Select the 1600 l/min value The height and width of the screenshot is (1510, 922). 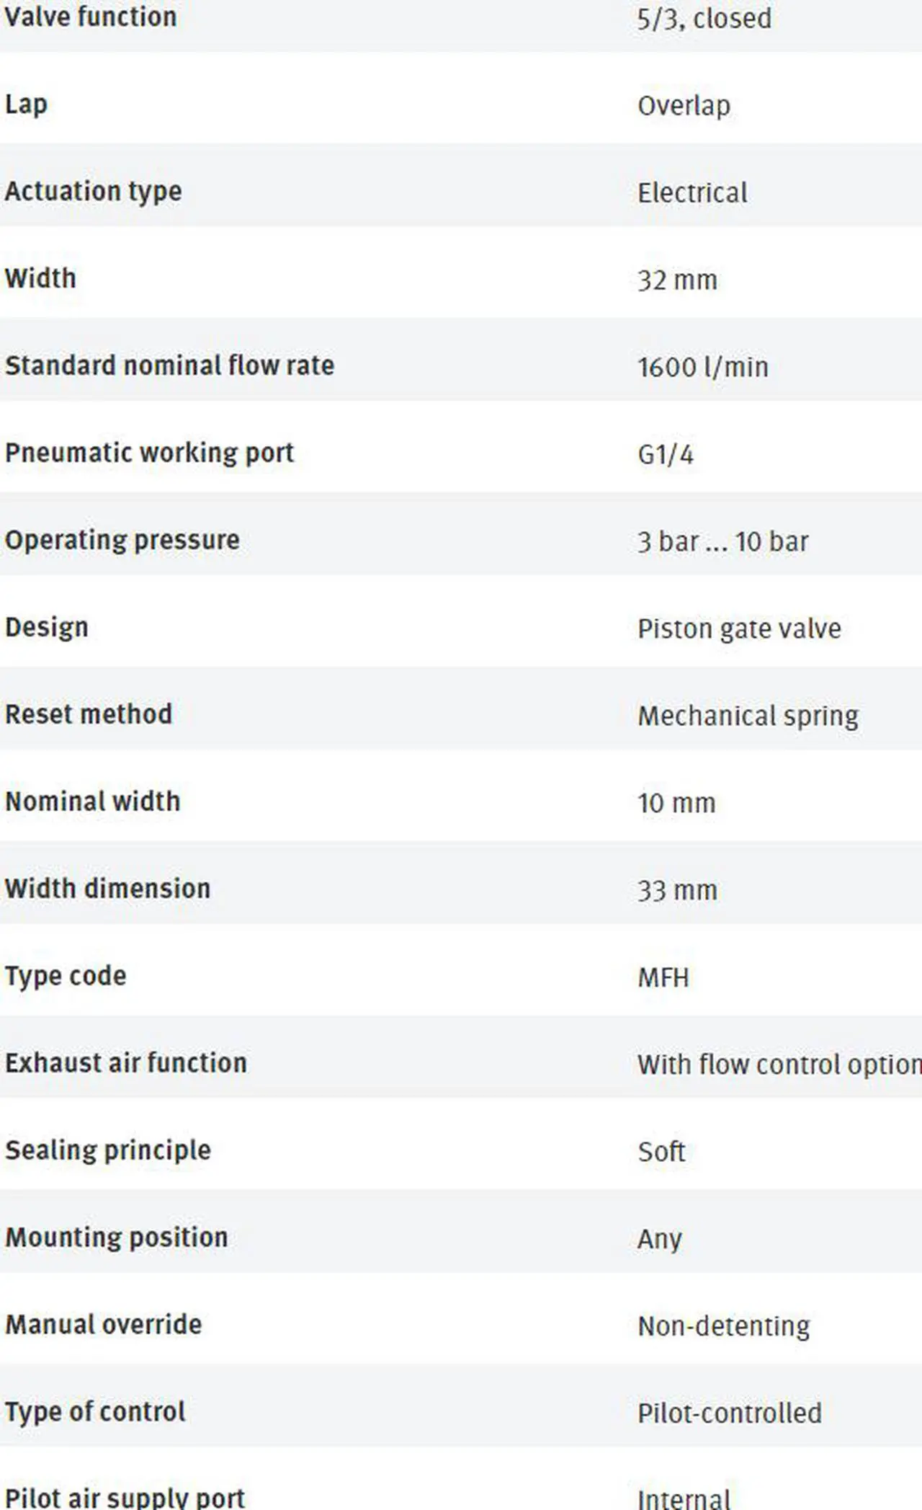(x=702, y=368)
